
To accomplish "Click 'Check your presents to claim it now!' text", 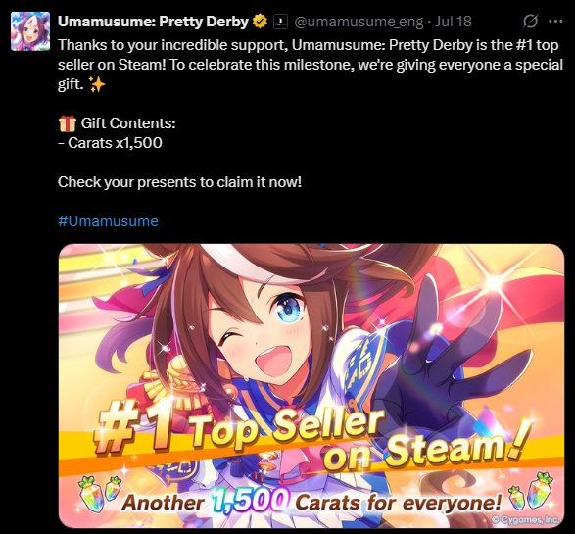I will pos(179,182).
